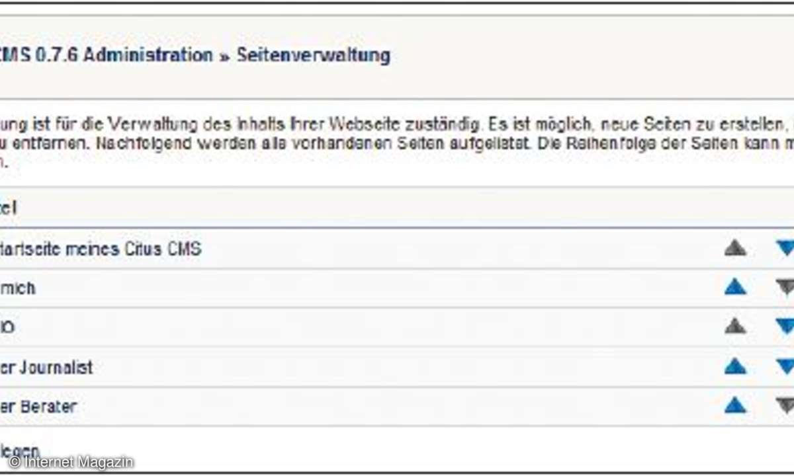Open the CMS 0.7.6 Administration breadcrumb link

(106, 55)
